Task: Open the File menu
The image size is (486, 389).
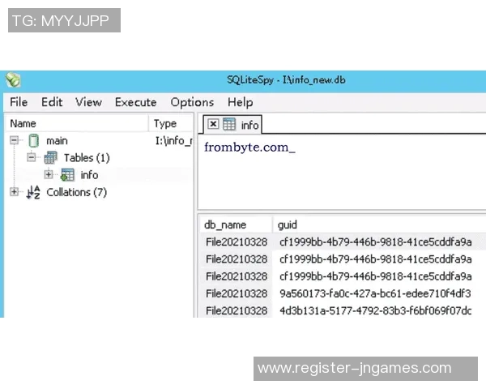Action: [x=18, y=102]
